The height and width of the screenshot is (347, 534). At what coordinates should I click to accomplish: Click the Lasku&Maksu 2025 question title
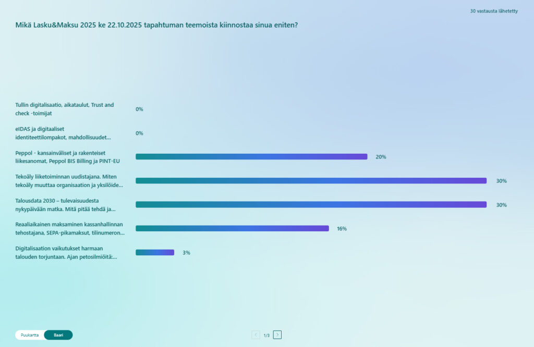[x=156, y=24]
